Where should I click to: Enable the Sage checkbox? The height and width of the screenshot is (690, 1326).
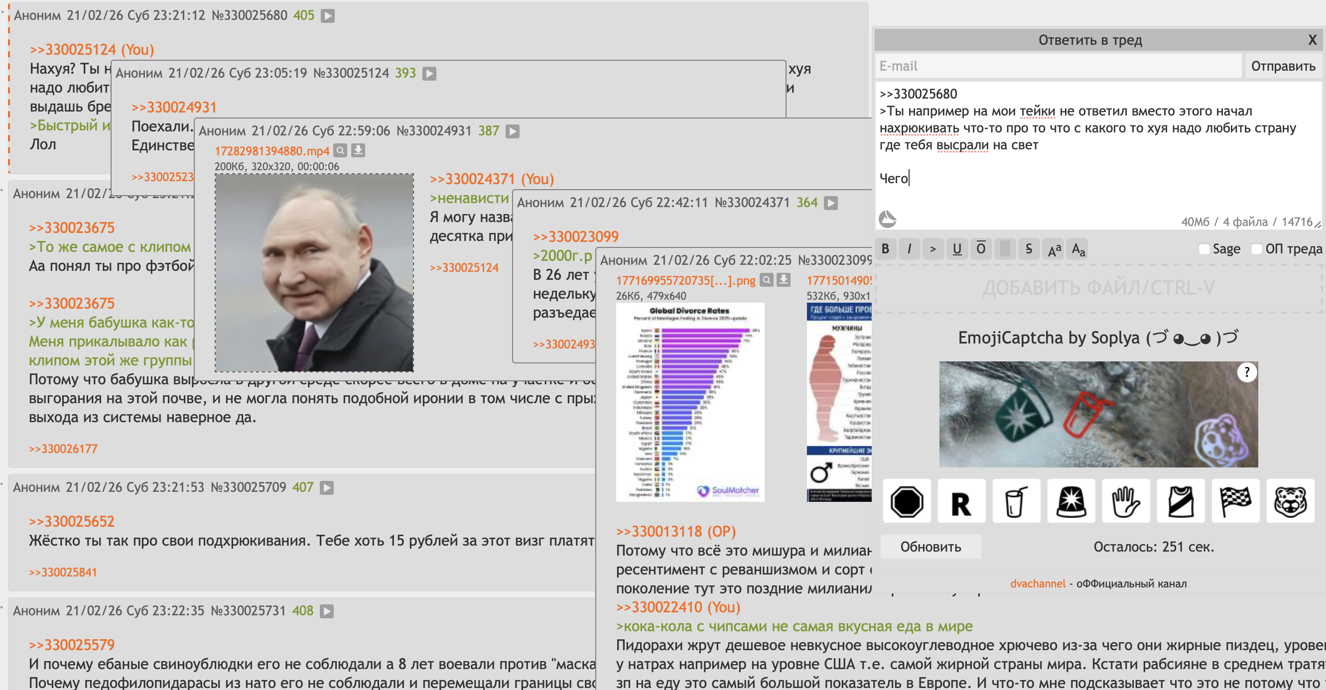(x=1203, y=249)
